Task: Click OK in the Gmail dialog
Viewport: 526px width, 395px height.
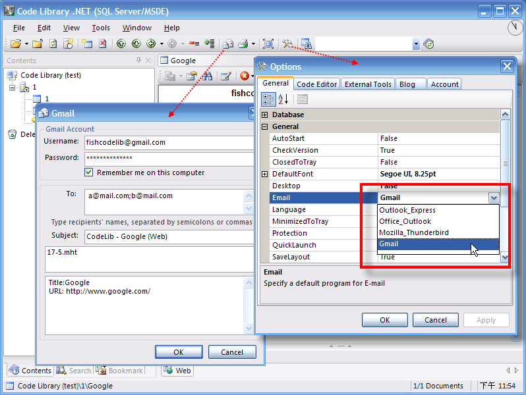Action: point(179,352)
